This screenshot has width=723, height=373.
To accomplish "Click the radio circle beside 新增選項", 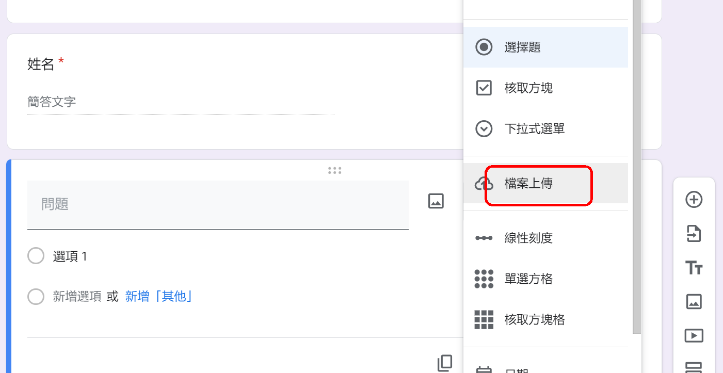I will pyautogui.click(x=36, y=297).
